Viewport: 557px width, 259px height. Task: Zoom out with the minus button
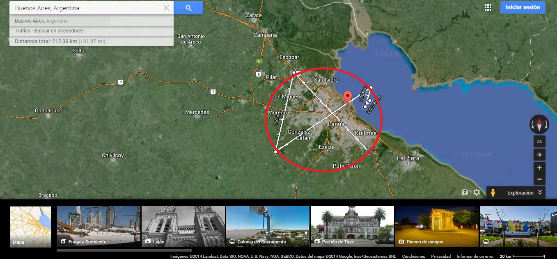click(x=539, y=179)
